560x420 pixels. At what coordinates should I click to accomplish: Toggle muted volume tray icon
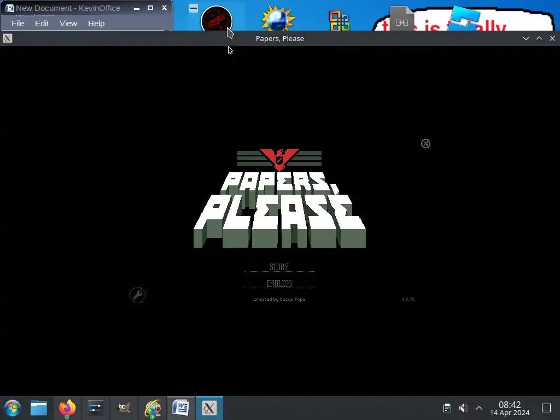[x=463, y=408]
